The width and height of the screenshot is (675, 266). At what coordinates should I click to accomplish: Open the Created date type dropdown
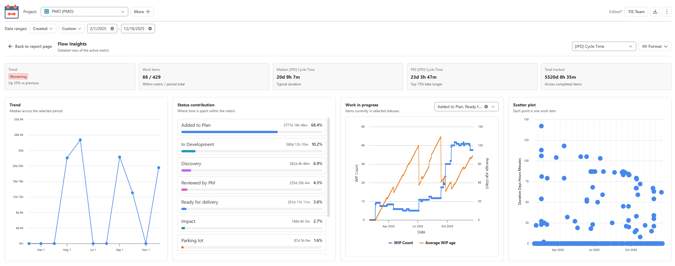click(x=43, y=29)
